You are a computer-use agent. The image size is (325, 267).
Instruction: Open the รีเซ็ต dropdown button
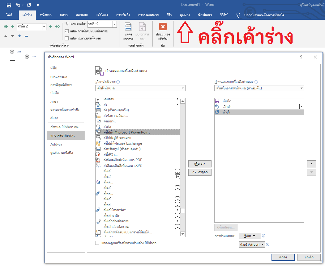[x=250, y=236]
